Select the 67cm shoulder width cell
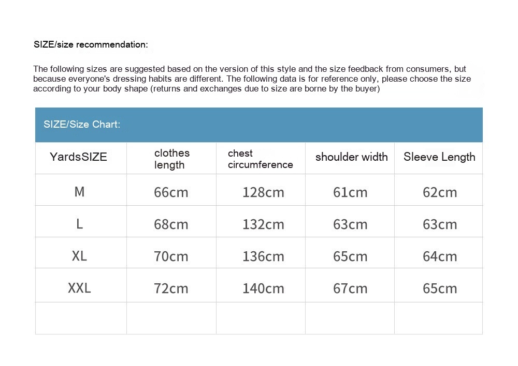Image resolution: width=518 pixels, height=366 pixels. [x=350, y=288]
